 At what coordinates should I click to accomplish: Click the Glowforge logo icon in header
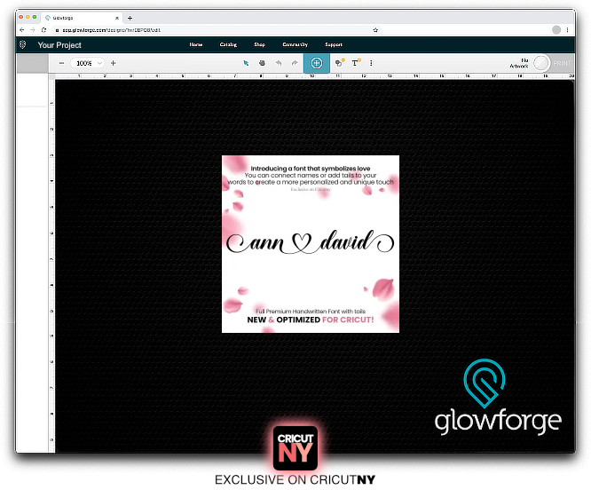tap(22, 44)
